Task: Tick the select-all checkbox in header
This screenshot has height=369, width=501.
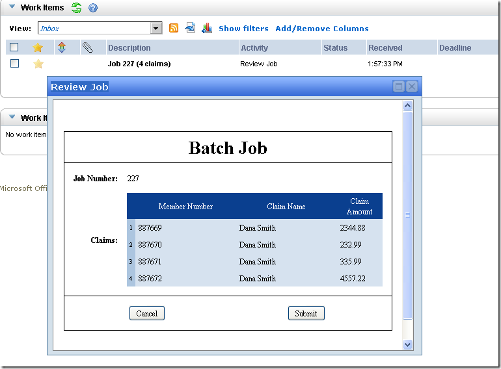Action: [14, 47]
